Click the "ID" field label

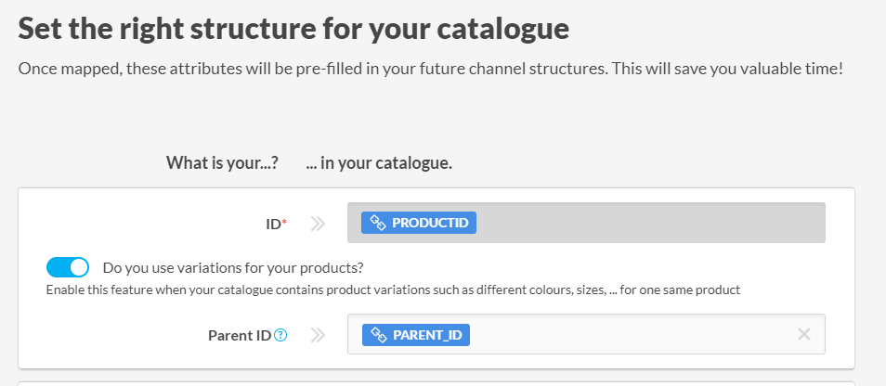coord(272,224)
